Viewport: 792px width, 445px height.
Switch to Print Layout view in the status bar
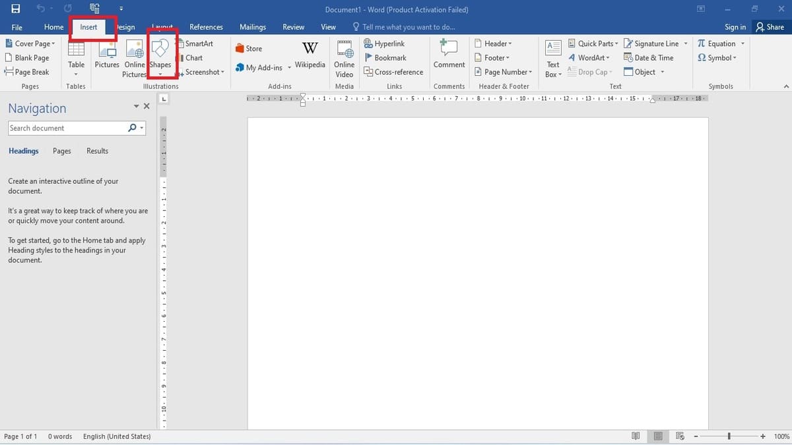pyautogui.click(x=658, y=436)
